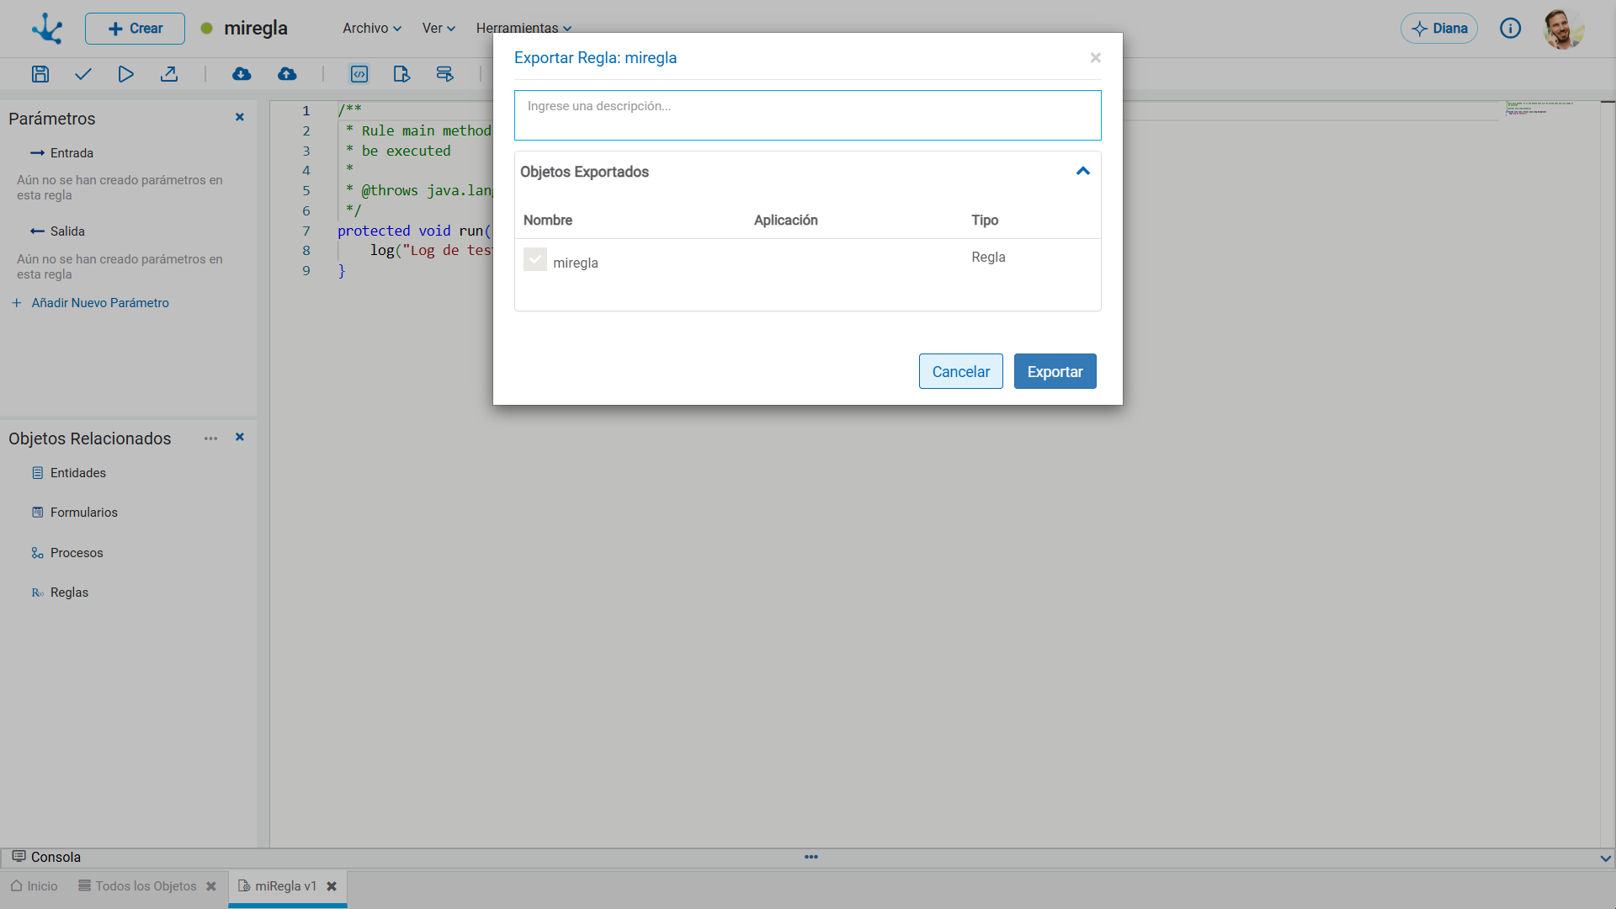The image size is (1616, 909).
Task: Click the description input field
Action: click(808, 115)
